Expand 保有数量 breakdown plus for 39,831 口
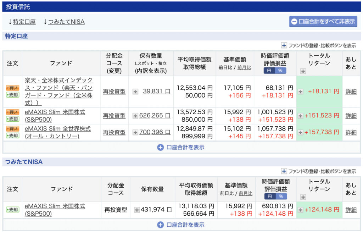 tap(135, 92)
